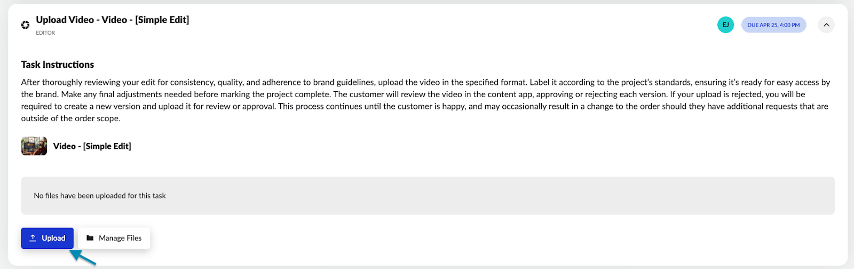Open the EJ assignee avatar
The height and width of the screenshot is (269, 854).
(725, 25)
